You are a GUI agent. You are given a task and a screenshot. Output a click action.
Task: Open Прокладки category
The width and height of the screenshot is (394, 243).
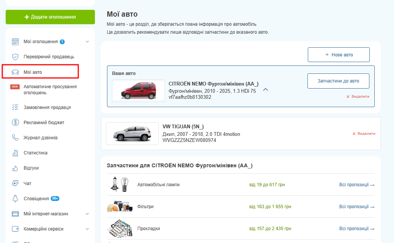[x=149, y=228]
